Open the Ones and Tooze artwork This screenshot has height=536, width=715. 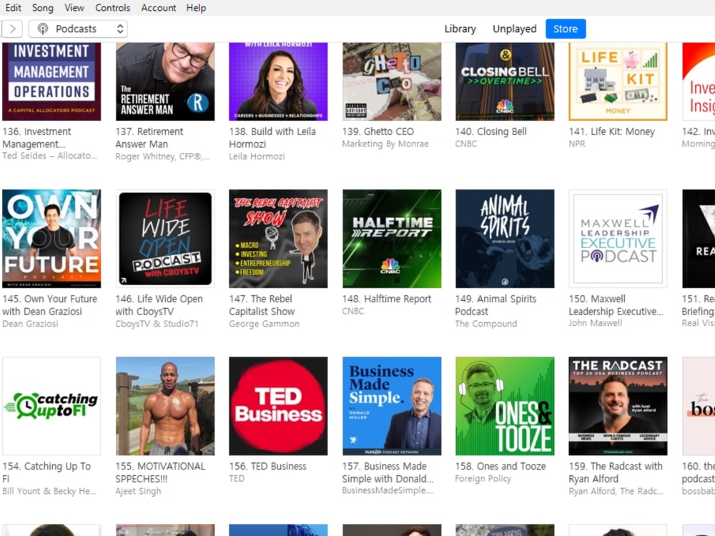click(505, 406)
